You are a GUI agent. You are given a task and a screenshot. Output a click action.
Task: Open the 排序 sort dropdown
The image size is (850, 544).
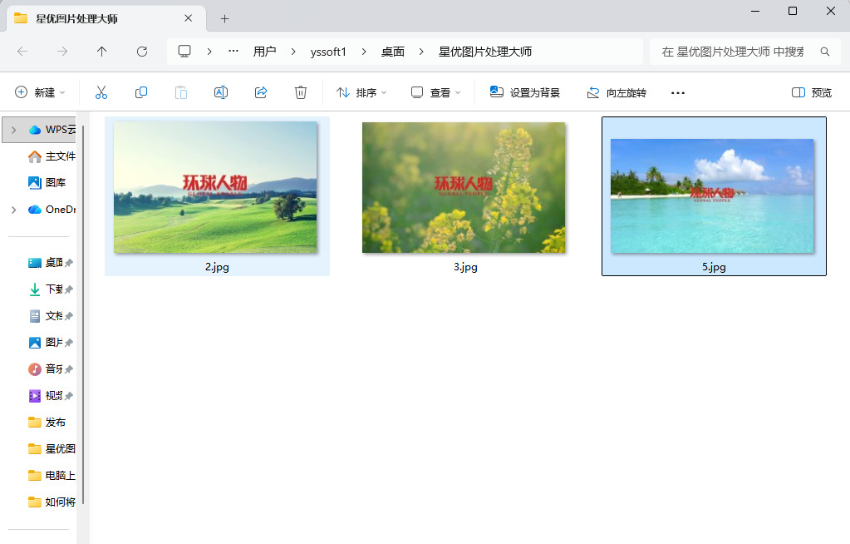(361, 92)
